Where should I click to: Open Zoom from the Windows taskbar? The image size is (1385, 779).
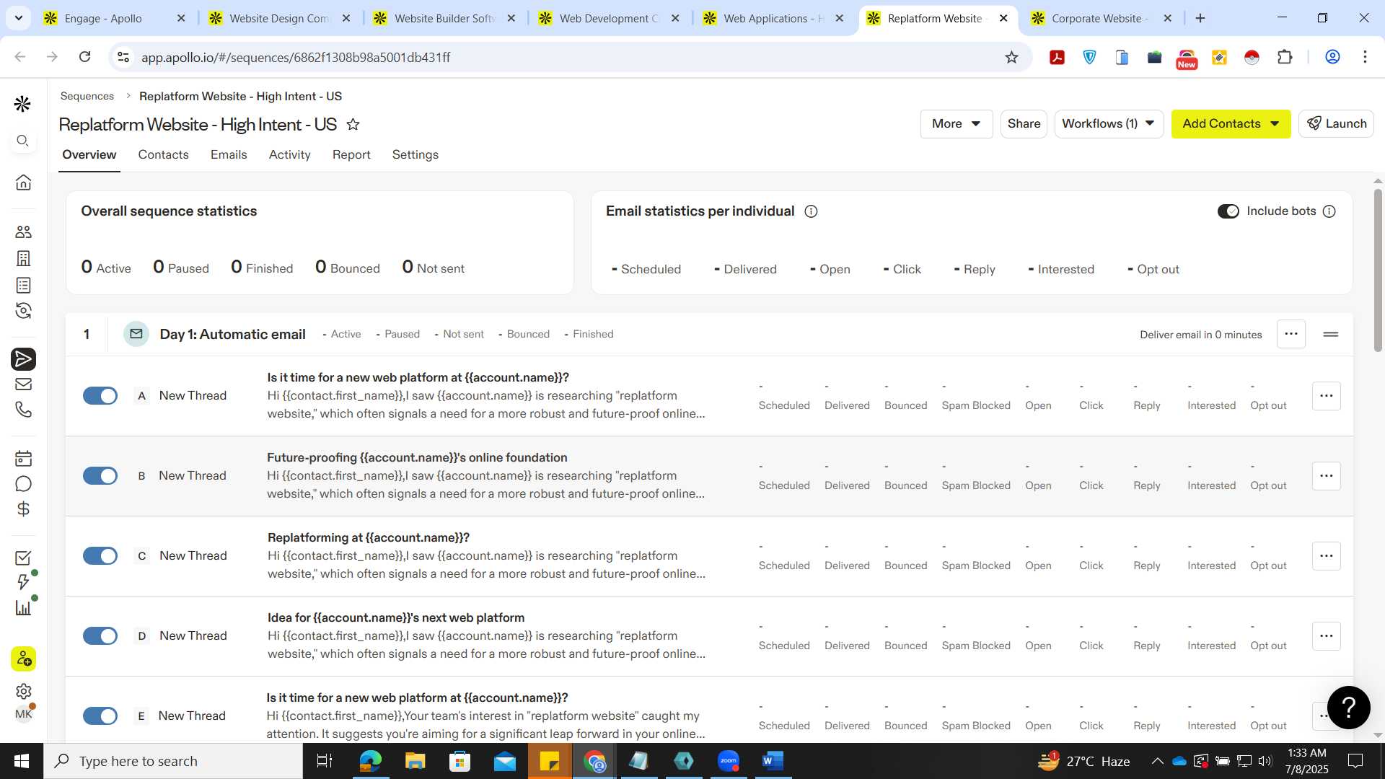[729, 761]
